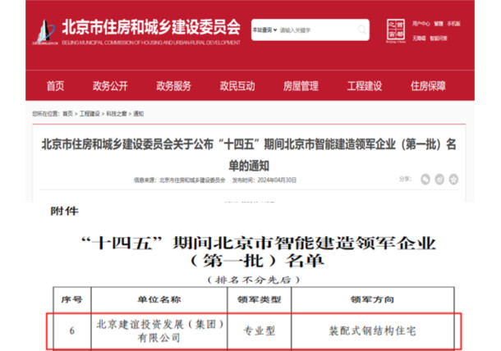Viewport: 501px width, 351px height.
Task: Click the note （排名不分先后）
Action: [254, 280]
